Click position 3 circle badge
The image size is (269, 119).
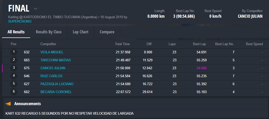click(14, 68)
